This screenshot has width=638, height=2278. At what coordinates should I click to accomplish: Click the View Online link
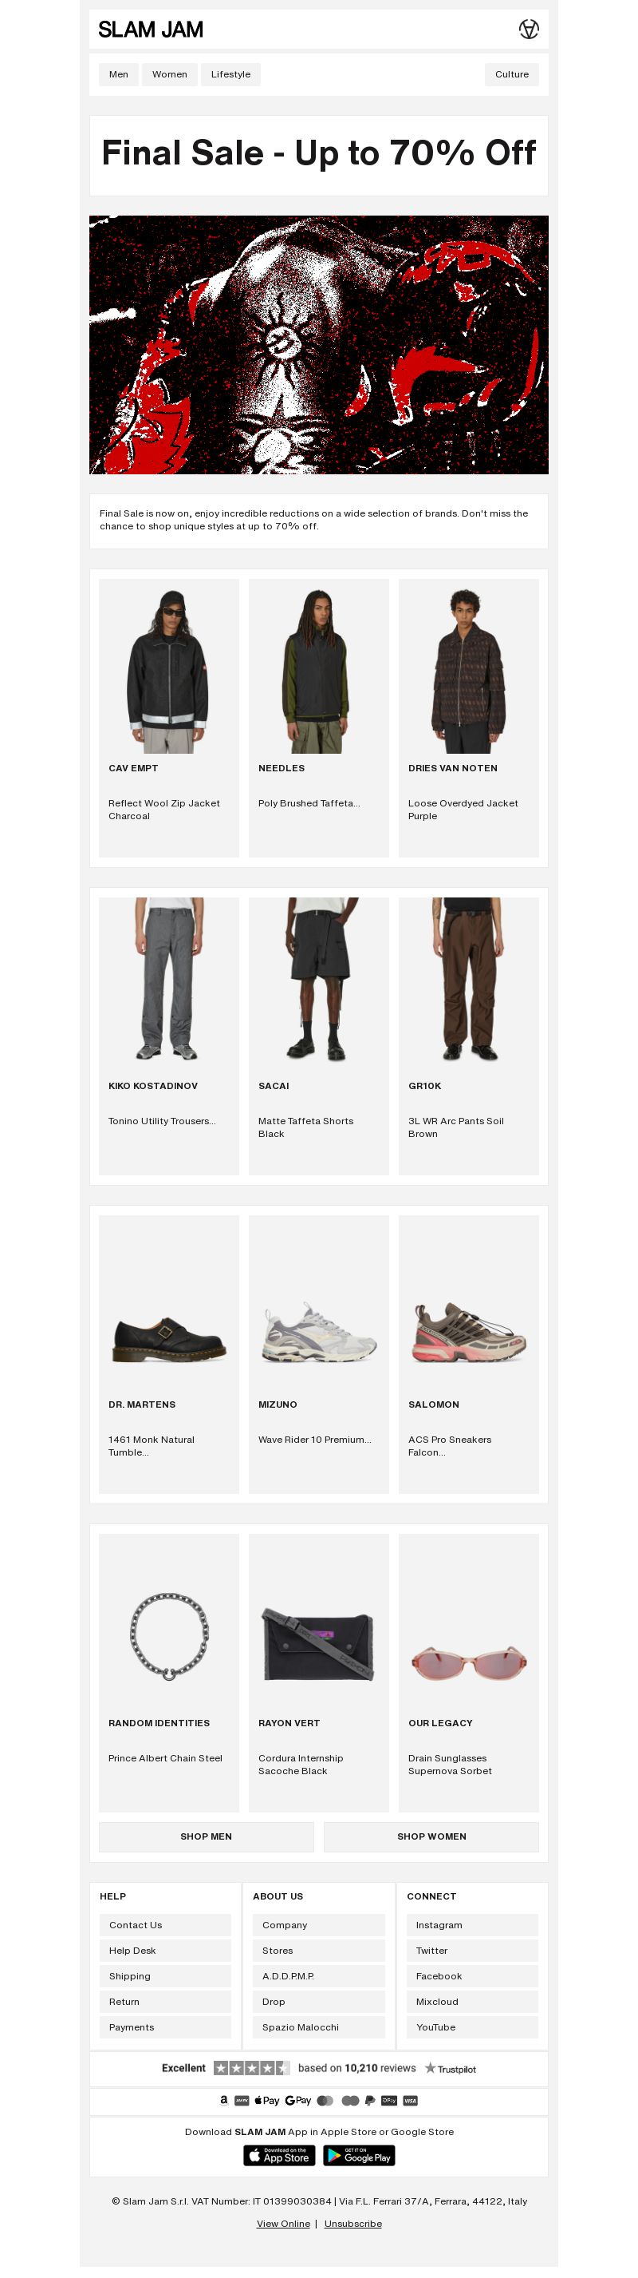tap(283, 2223)
